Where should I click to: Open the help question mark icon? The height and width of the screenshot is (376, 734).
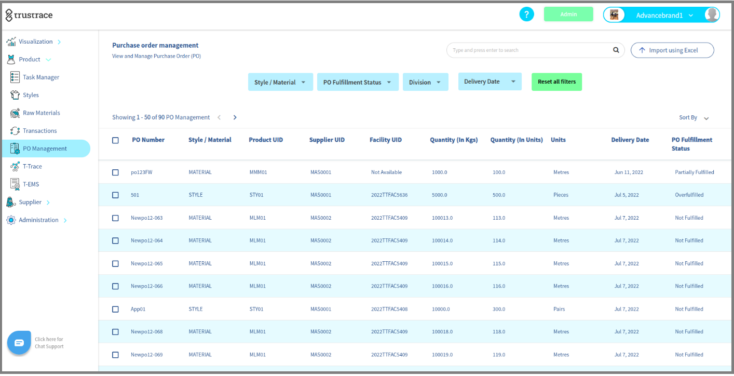pyautogui.click(x=526, y=14)
